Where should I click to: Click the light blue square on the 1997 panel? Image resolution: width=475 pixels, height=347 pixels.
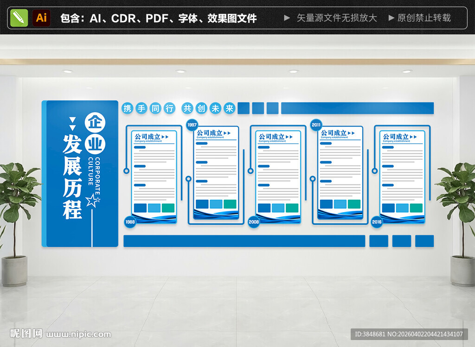point(216,204)
